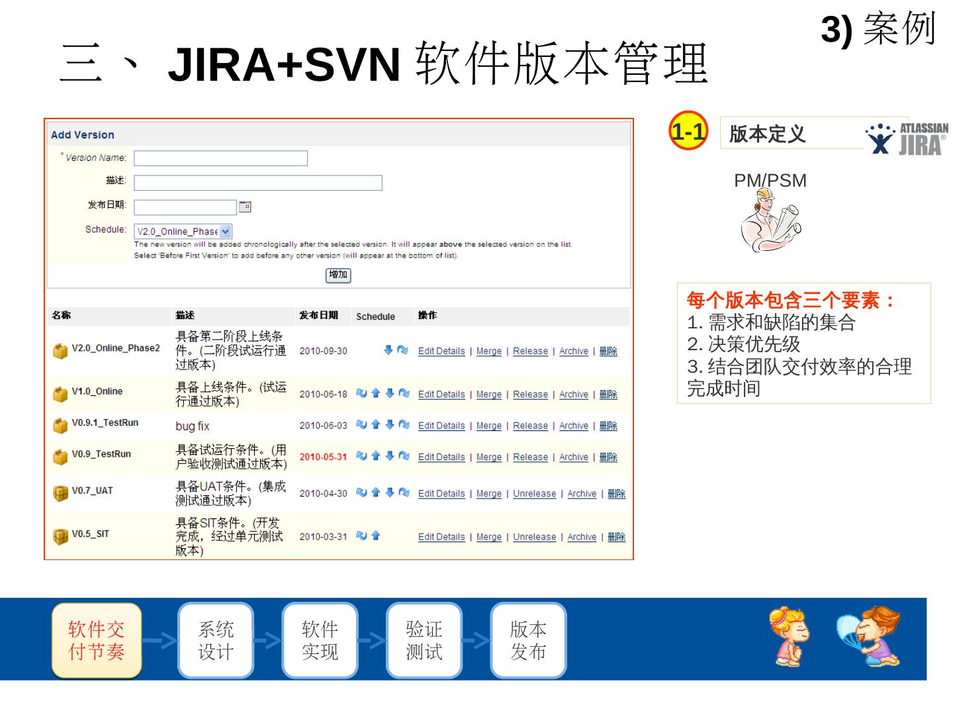The width and height of the screenshot is (953, 715).
Task: Select the 软件交付节奏 step in the bottom bar
Action: tap(97, 640)
